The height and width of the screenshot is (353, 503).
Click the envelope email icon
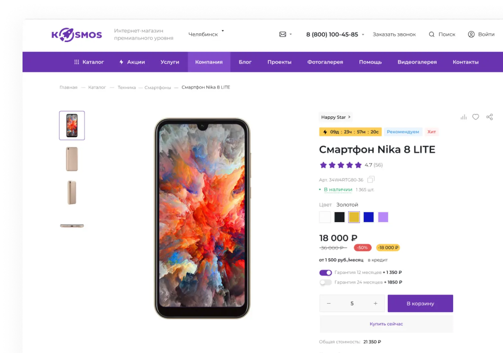point(283,34)
